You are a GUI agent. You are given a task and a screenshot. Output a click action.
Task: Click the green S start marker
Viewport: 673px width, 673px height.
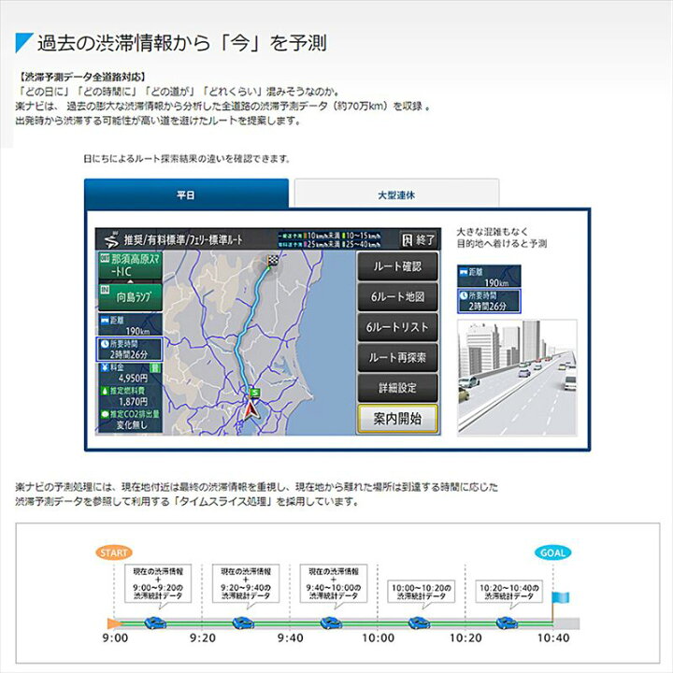tap(255, 393)
